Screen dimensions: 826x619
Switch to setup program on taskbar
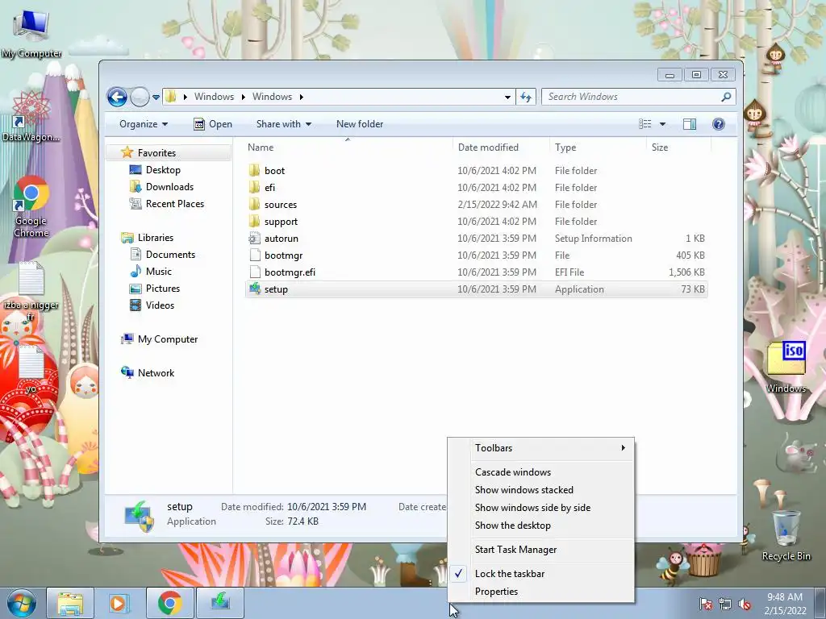pyautogui.click(x=220, y=603)
